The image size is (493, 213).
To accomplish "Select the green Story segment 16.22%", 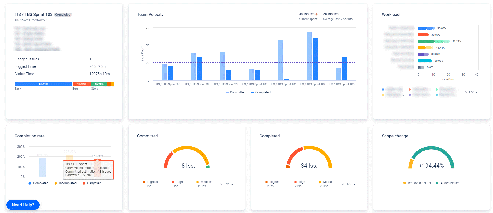I will click(99, 84).
